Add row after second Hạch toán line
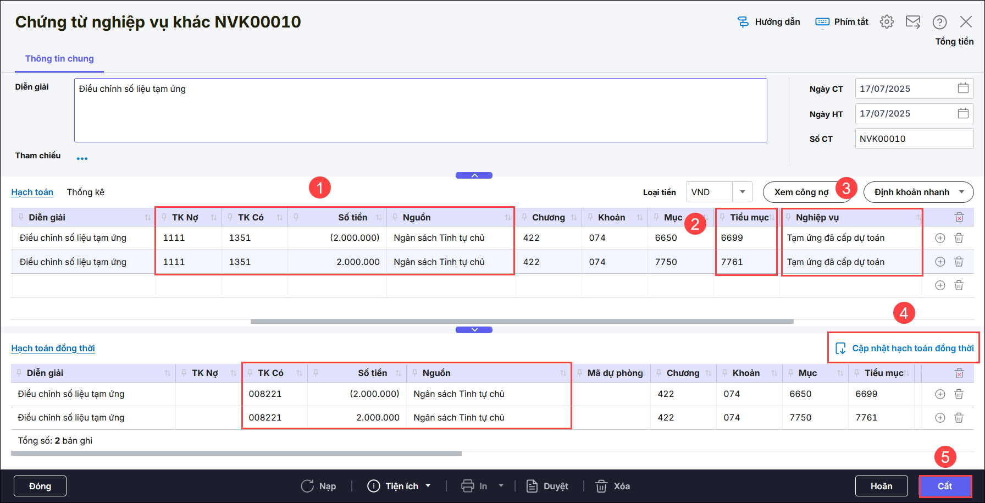This screenshot has width=985, height=503. [x=940, y=262]
